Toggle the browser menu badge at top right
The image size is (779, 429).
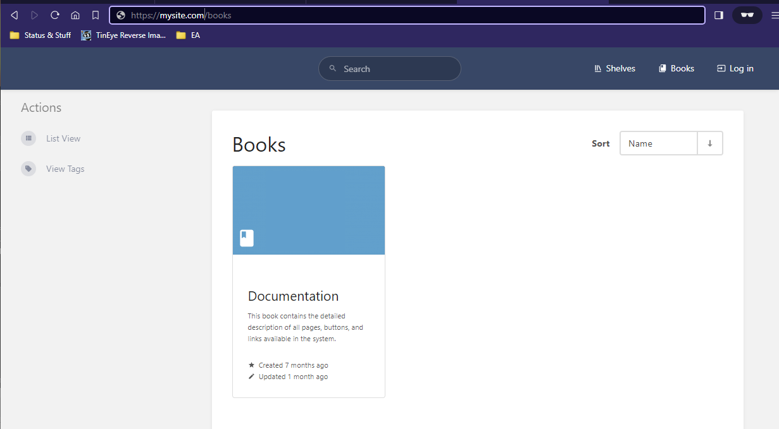747,15
